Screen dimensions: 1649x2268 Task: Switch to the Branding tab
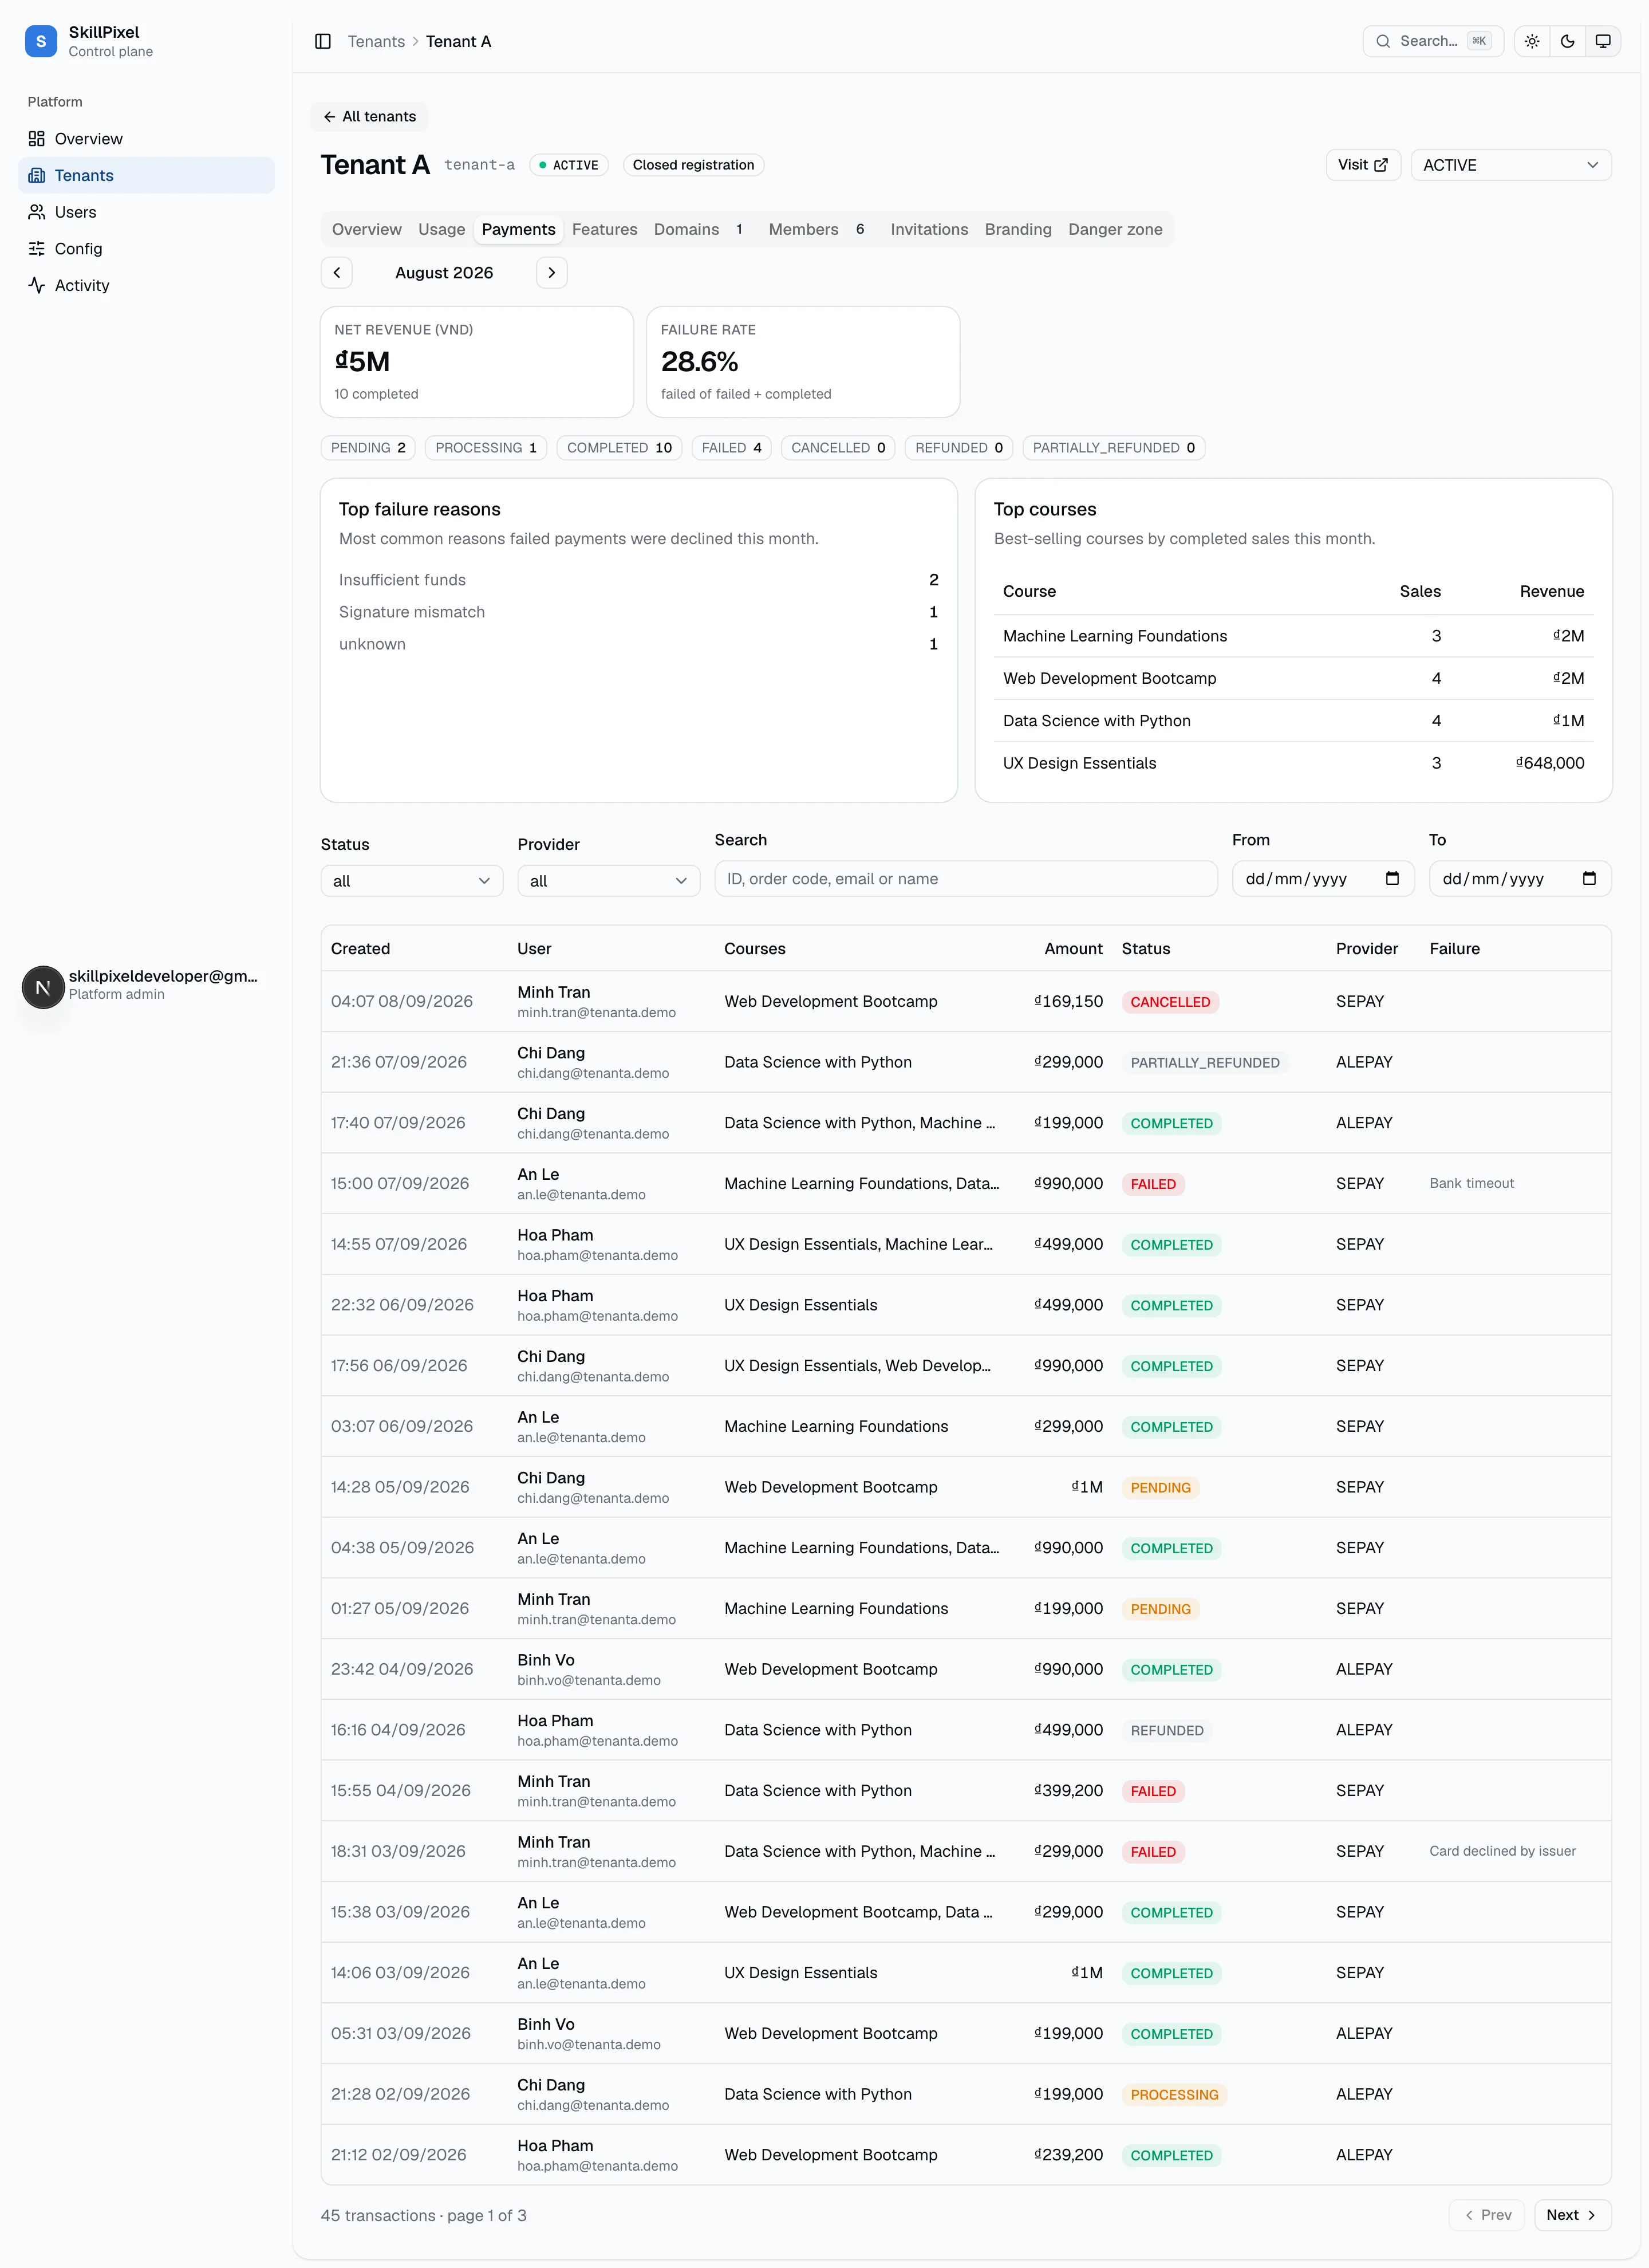click(x=1018, y=230)
